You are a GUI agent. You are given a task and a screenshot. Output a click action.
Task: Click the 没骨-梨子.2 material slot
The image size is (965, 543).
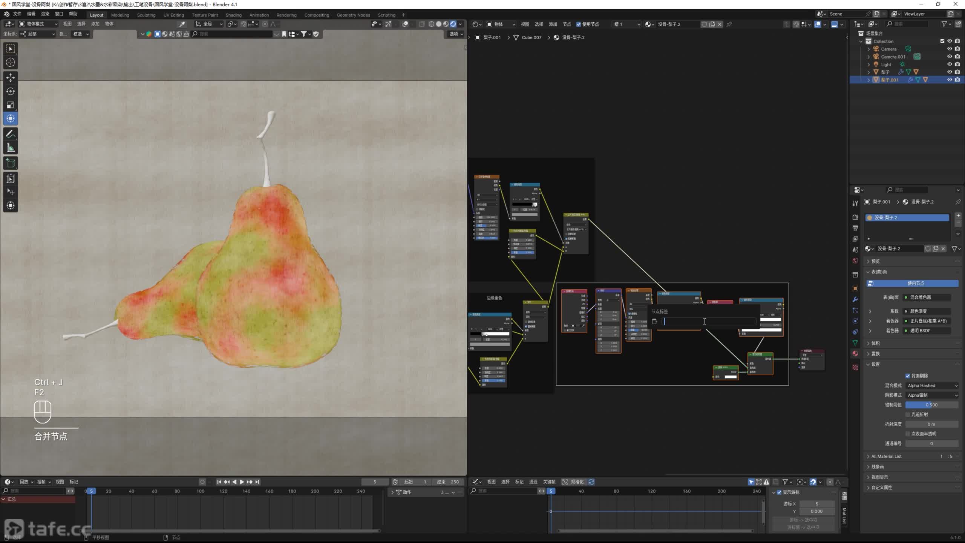click(907, 218)
